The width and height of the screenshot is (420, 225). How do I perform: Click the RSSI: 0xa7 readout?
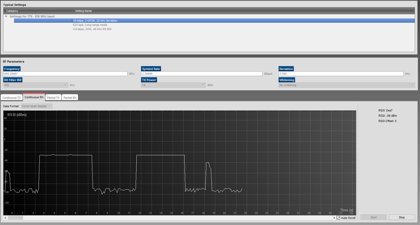click(385, 110)
